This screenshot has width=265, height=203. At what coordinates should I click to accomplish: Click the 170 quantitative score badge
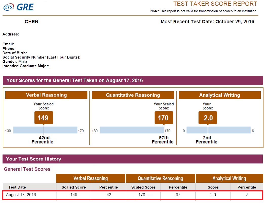point(164,118)
